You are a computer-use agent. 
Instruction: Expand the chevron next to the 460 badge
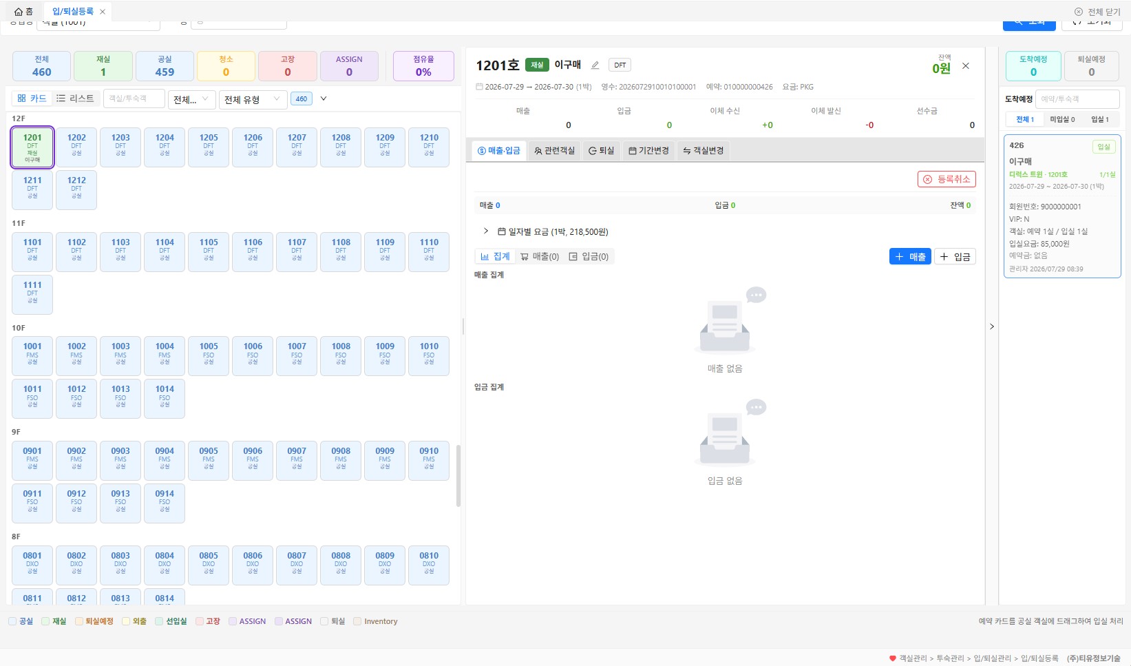point(324,98)
